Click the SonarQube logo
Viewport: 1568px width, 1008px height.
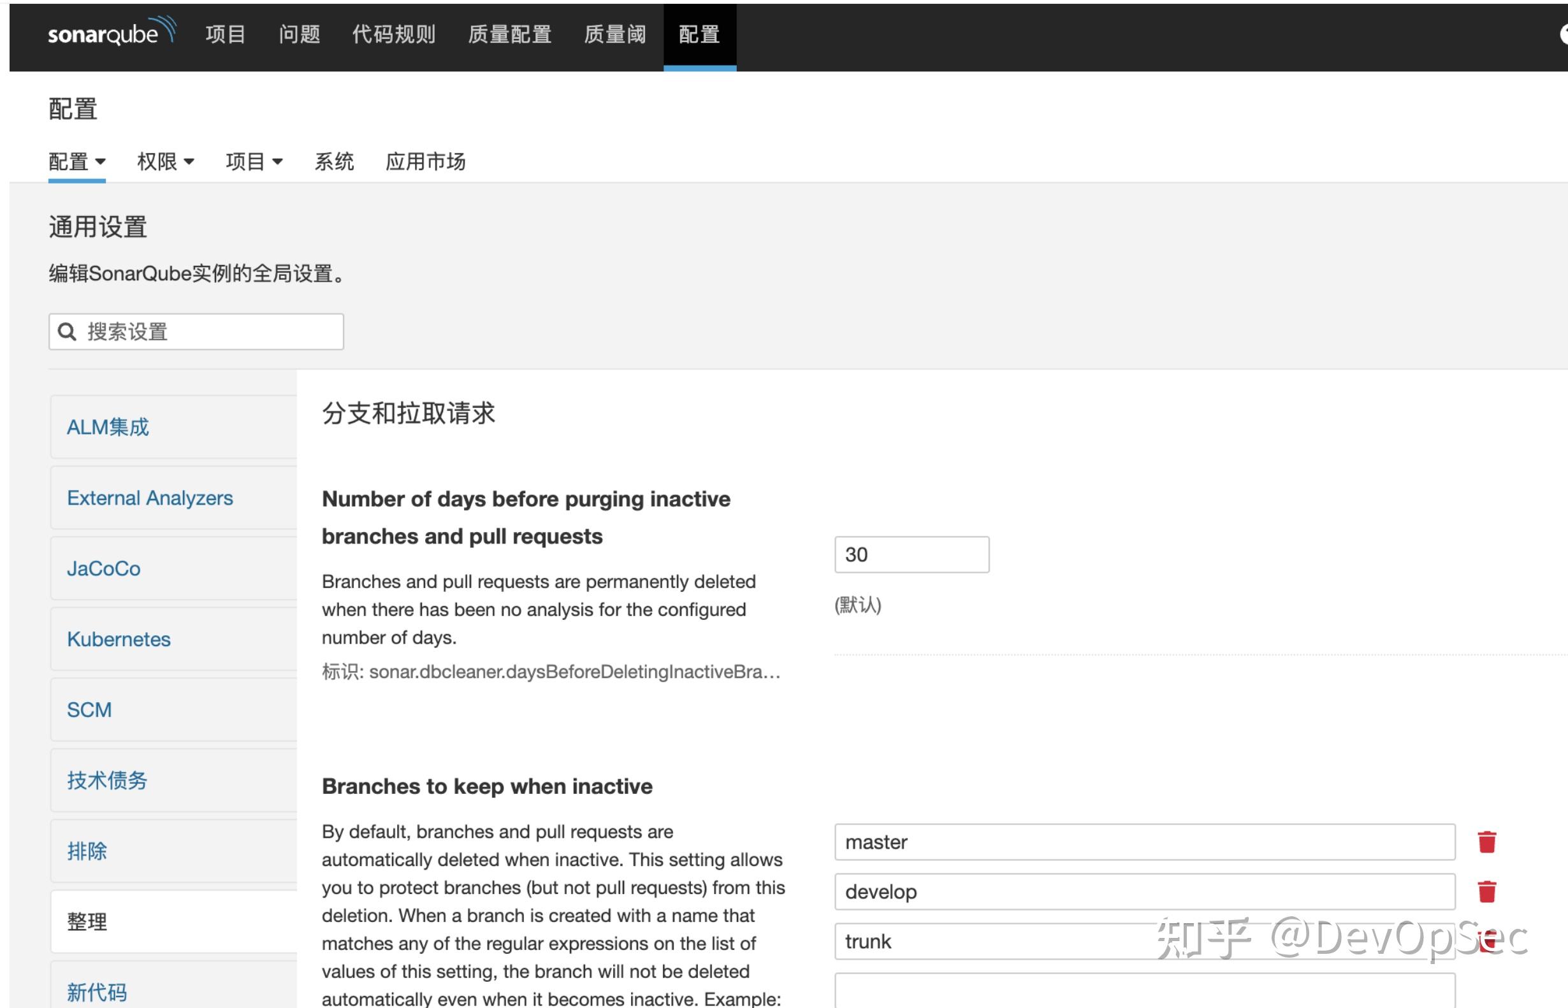coord(112,34)
